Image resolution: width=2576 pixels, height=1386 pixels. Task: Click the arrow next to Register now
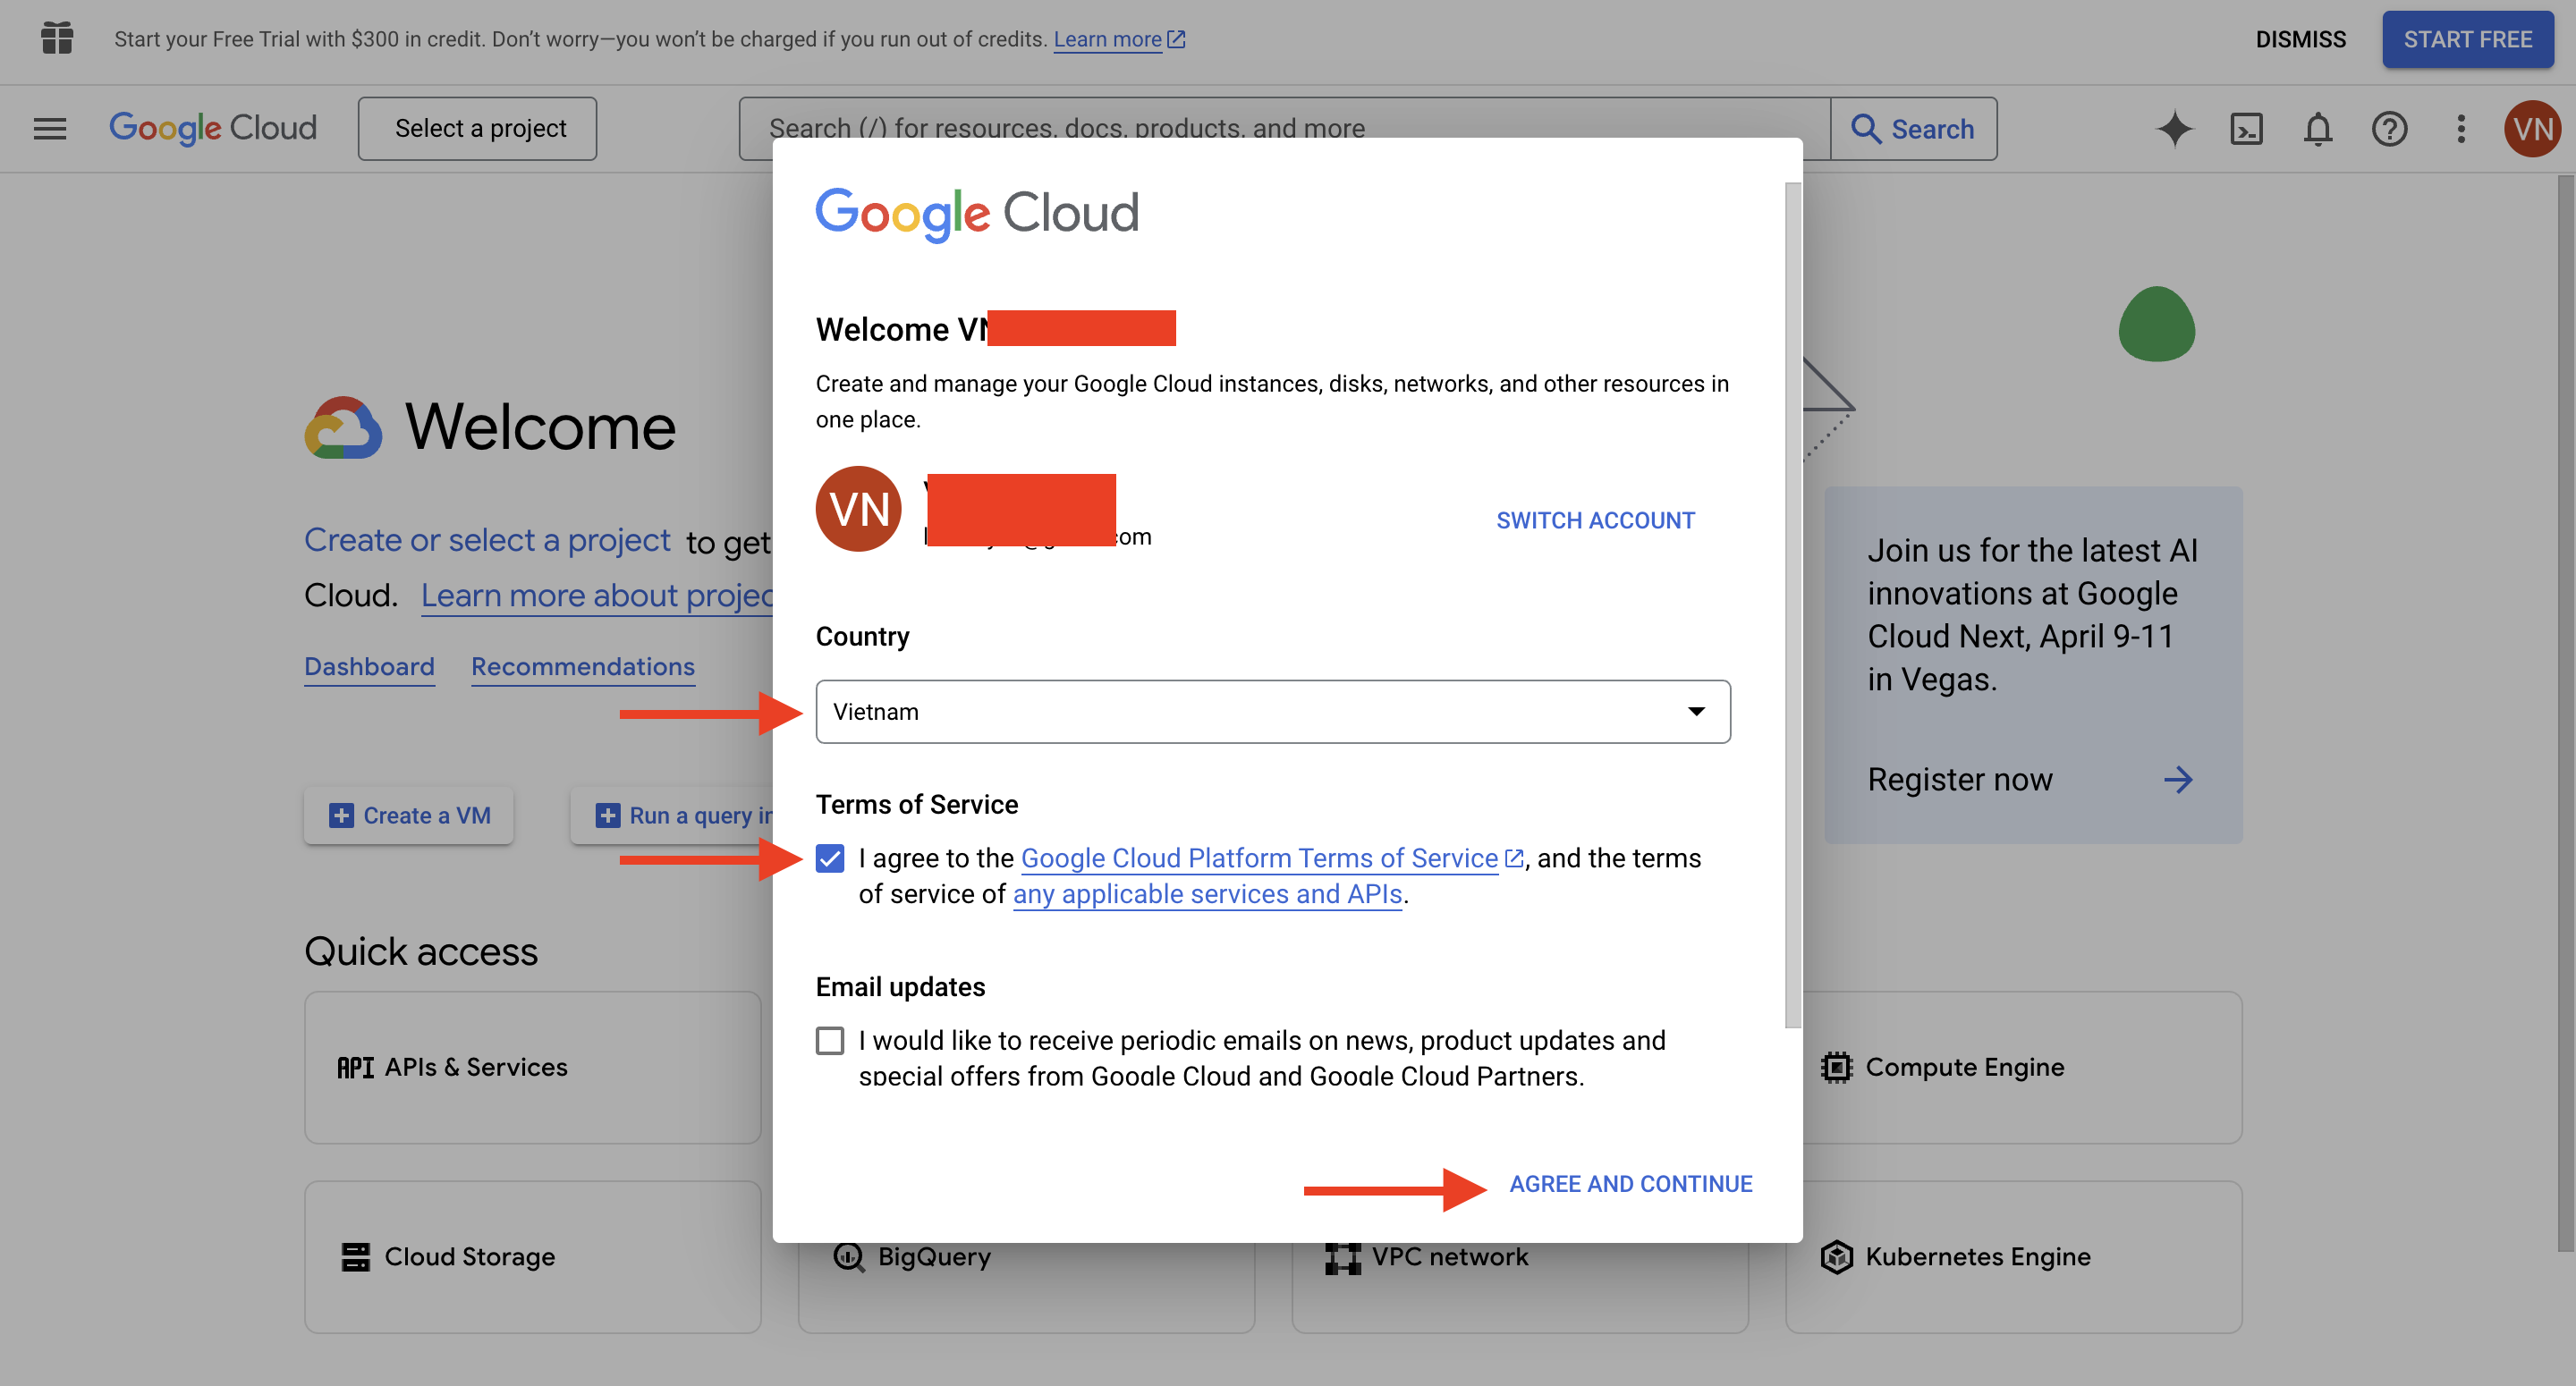pos(2178,779)
